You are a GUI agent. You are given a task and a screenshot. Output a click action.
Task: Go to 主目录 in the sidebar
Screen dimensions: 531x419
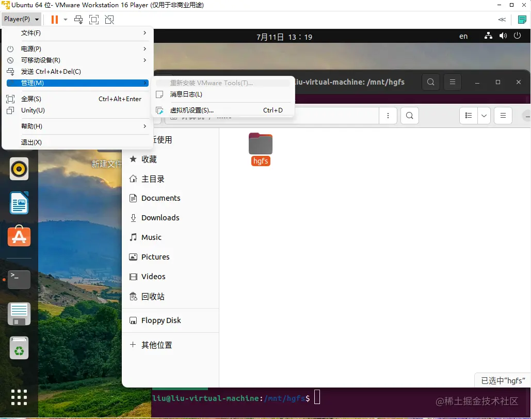[x=170, y=179]
